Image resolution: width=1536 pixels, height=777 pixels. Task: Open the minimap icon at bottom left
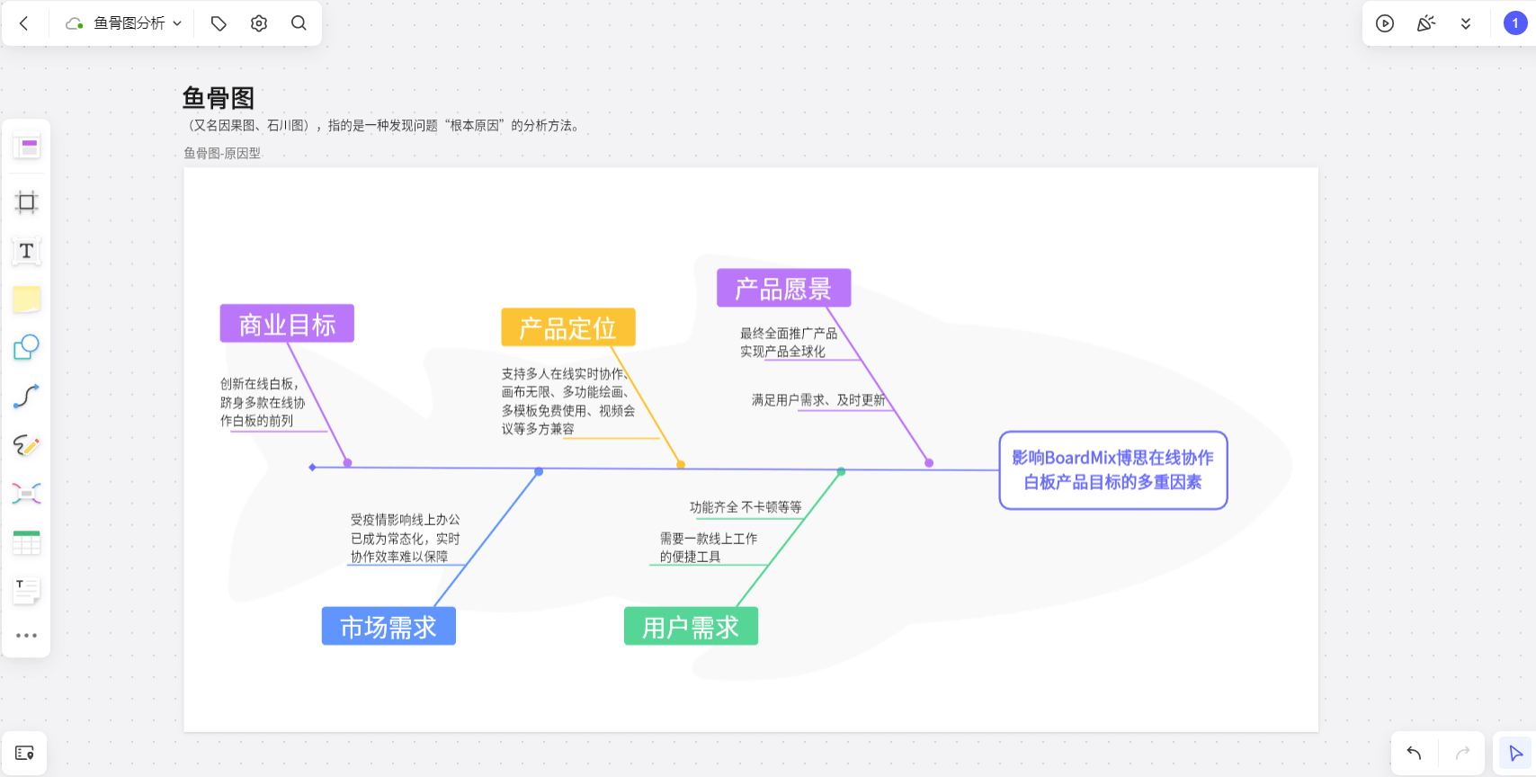tap(24, 753)
